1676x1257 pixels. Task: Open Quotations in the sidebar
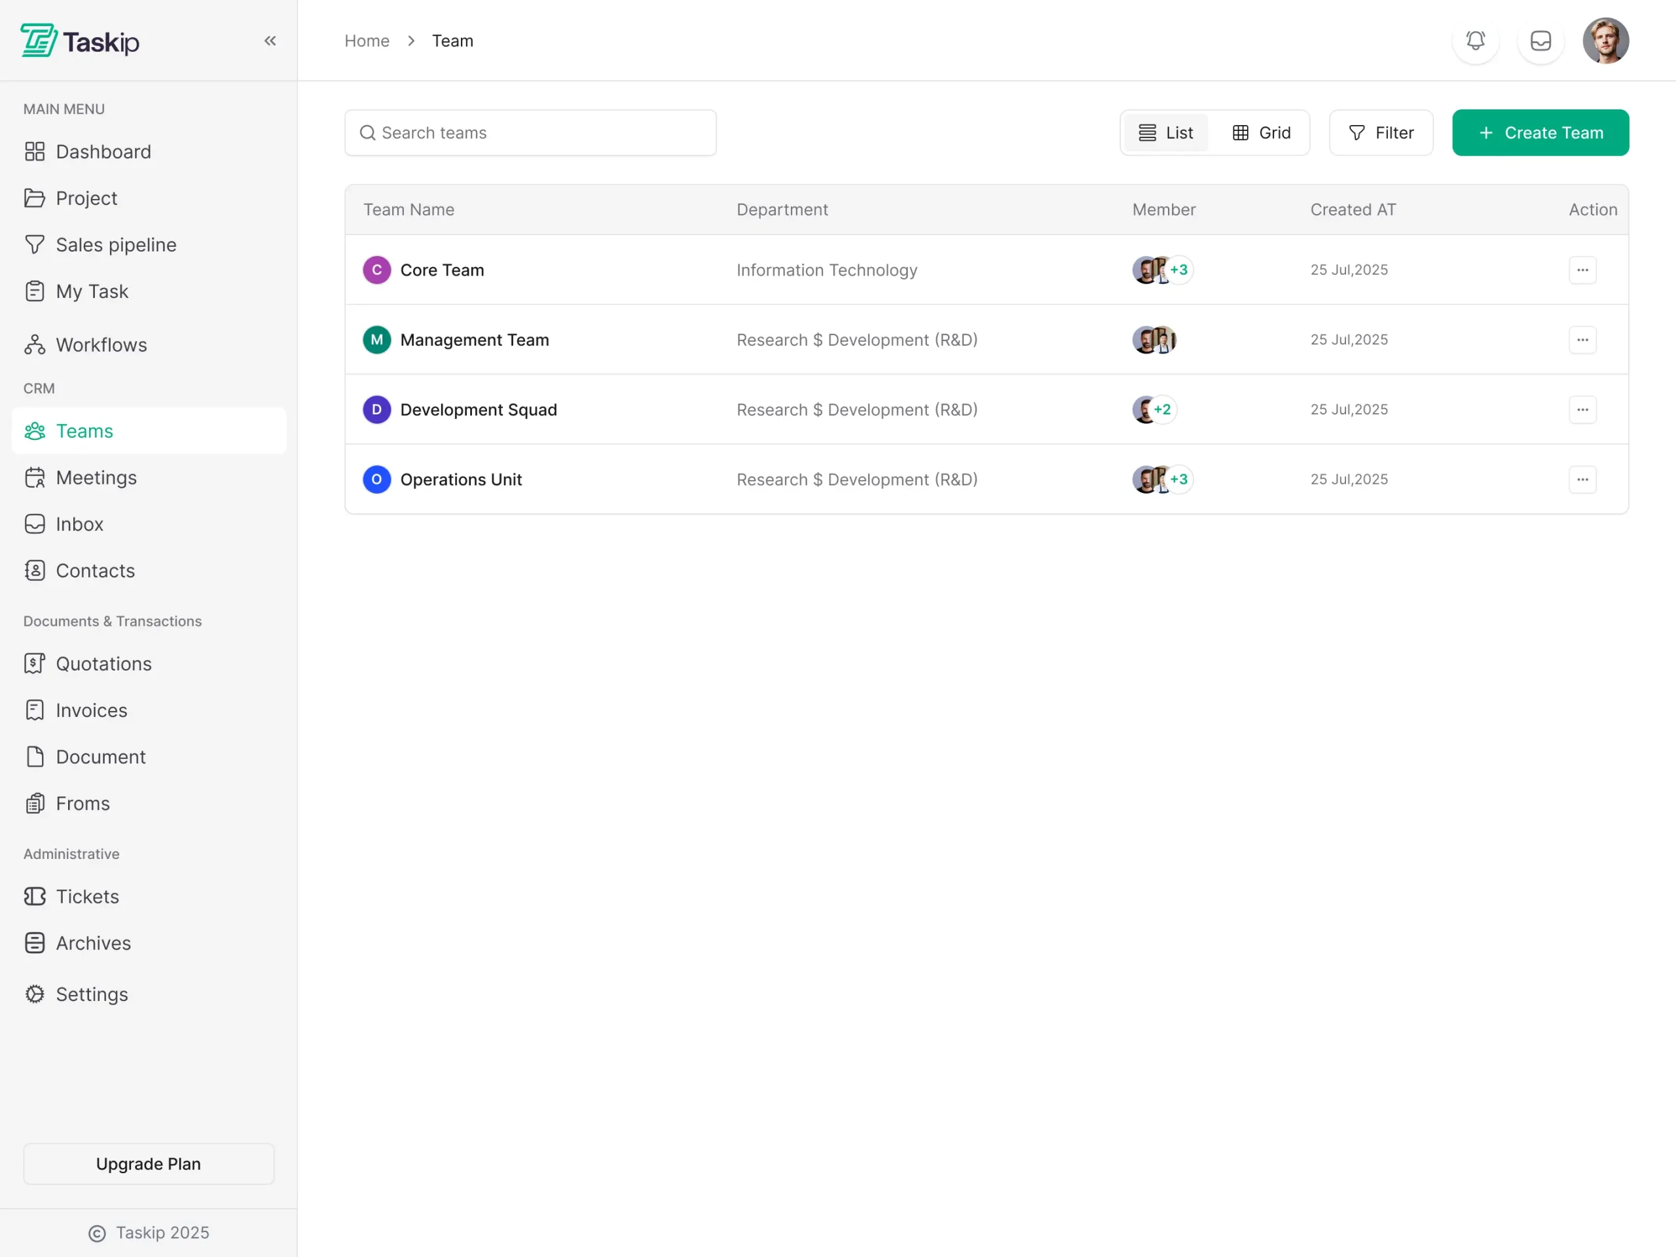[x=103, y=664]
